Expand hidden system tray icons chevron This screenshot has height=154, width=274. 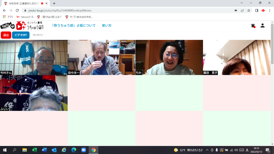[207, 150]
